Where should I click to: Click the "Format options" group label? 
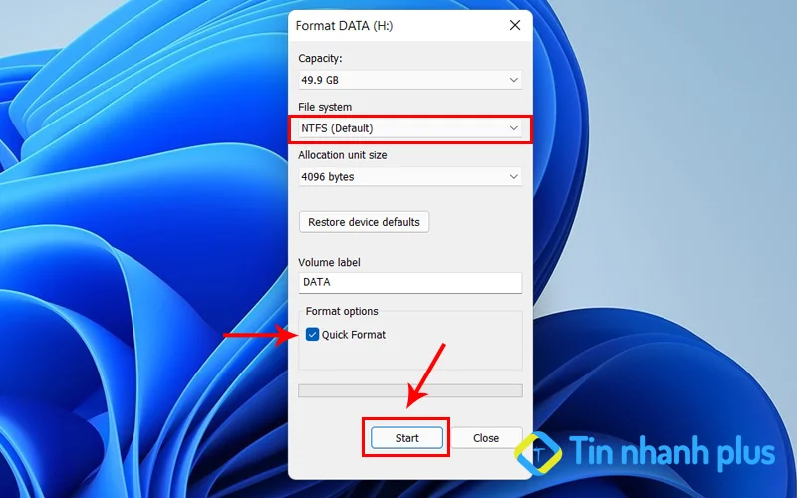pyautogui.click(x=342, y=311)
